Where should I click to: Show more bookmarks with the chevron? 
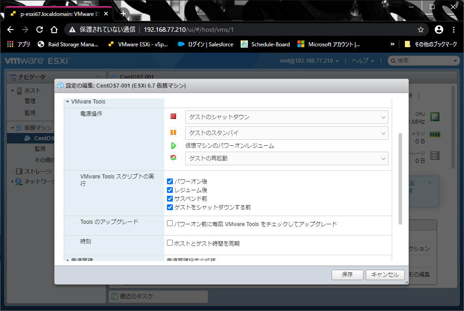coord(393,44)
